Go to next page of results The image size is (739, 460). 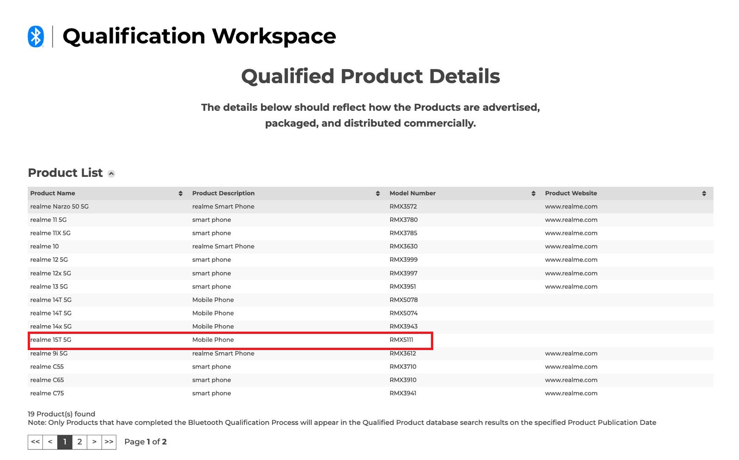pos(94,442)
